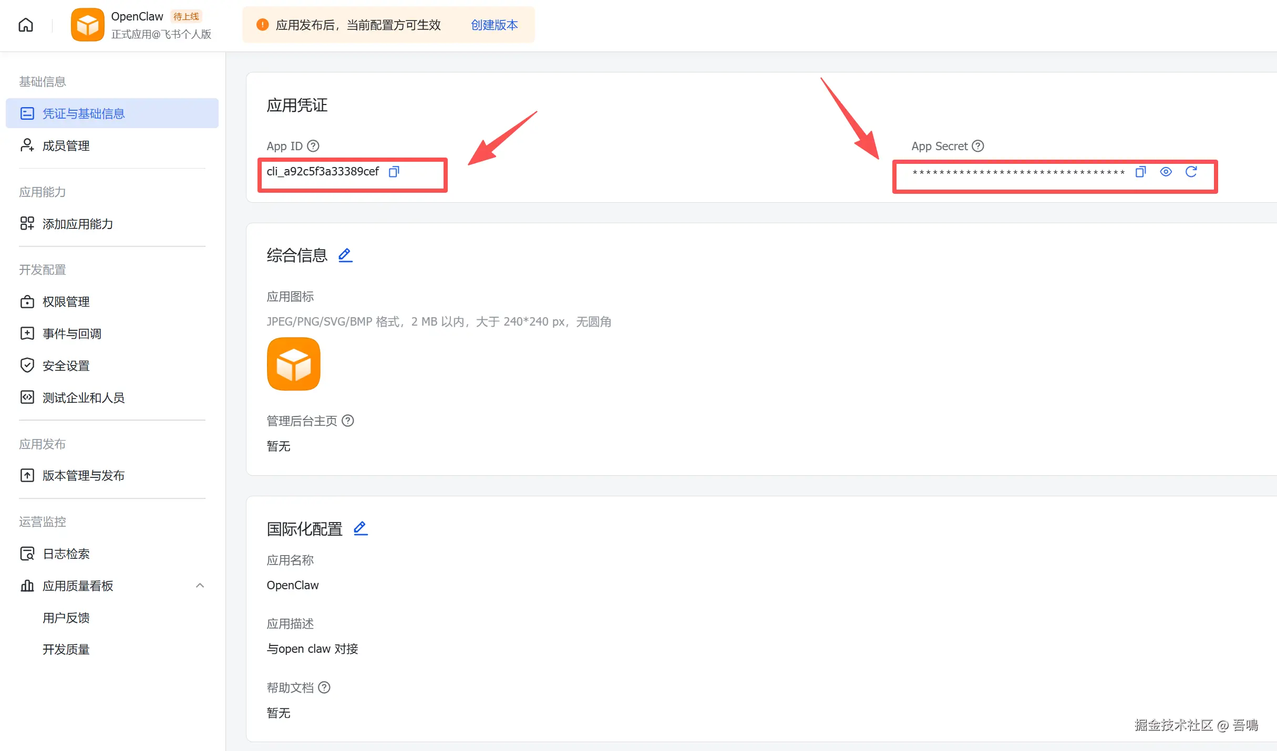Open 事件与回调 settings
Image resolution: width=1277 pixels, height=751 pixels.
pos(71,333)
